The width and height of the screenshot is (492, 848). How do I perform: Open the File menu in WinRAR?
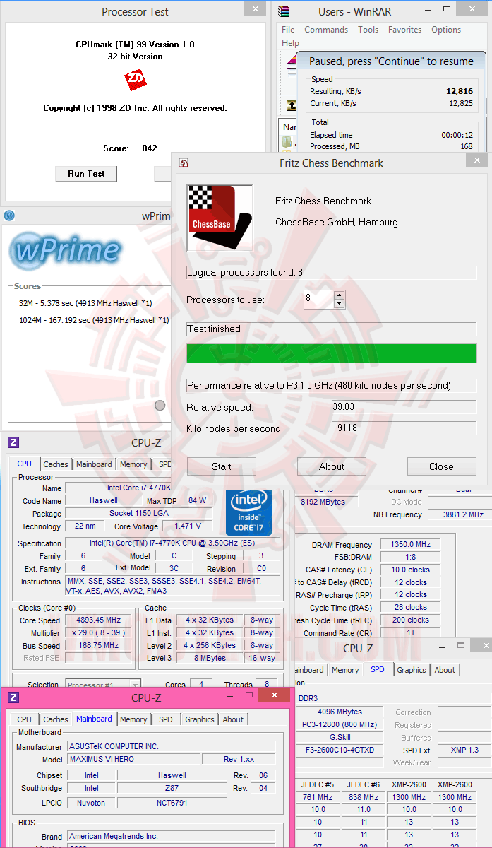click(x=288, y=30)
